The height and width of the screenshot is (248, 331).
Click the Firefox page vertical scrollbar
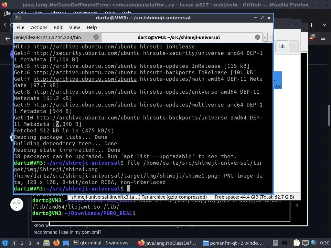pos(329,116)
